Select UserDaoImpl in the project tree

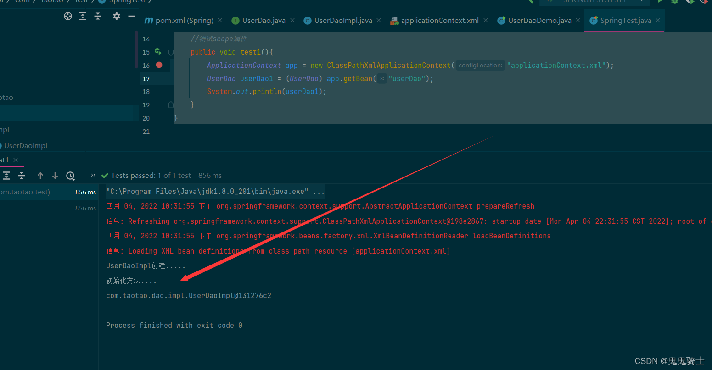tap(26, 145)
